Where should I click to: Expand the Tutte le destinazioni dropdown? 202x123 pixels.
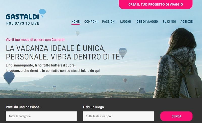pos(118,116)
